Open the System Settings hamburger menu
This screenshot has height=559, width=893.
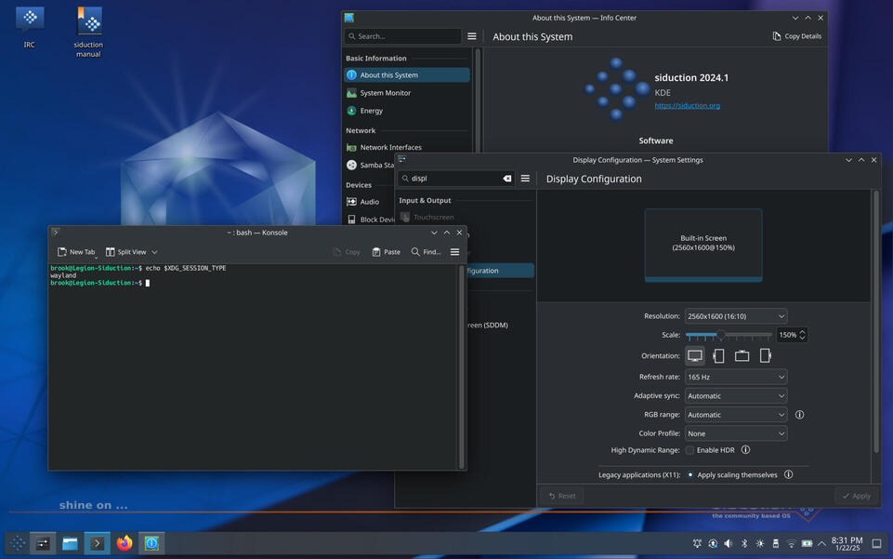[525, 179]
